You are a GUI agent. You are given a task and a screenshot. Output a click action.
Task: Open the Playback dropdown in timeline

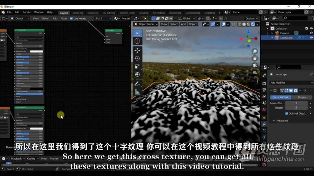tap(18, 159)
